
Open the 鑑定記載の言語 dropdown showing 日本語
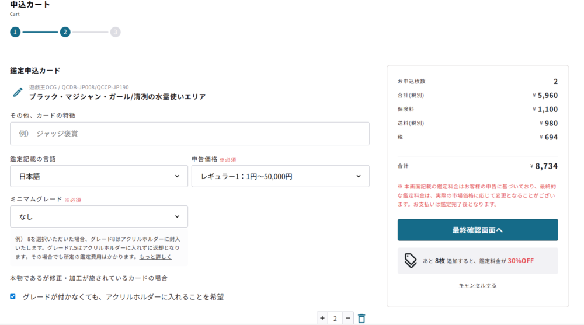(x=99, y=176)
